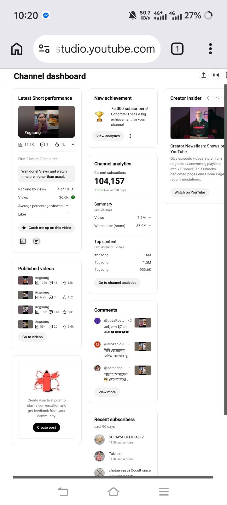The image size is (227, 505).
Task: Click the Go to videos button
Action: pyautogui.click(x=32, y=337)
